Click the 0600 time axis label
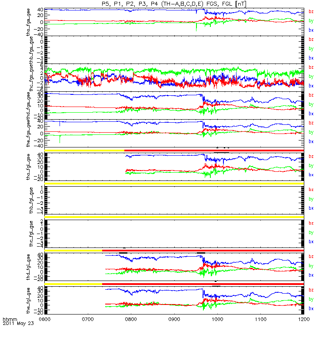The image size is (326, 348). coord(45,319)
